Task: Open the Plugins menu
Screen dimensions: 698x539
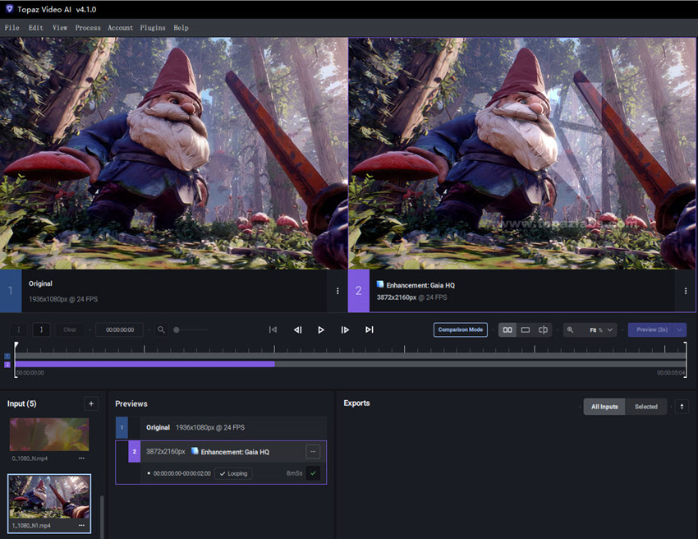Action: [x=153, y=28]
